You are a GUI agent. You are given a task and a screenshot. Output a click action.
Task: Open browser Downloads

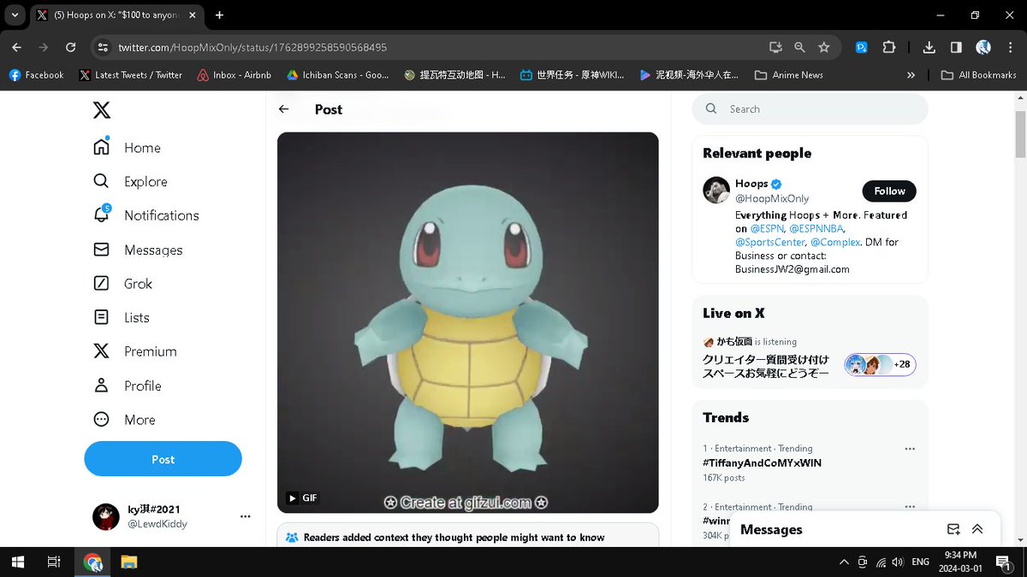[929, 47]
